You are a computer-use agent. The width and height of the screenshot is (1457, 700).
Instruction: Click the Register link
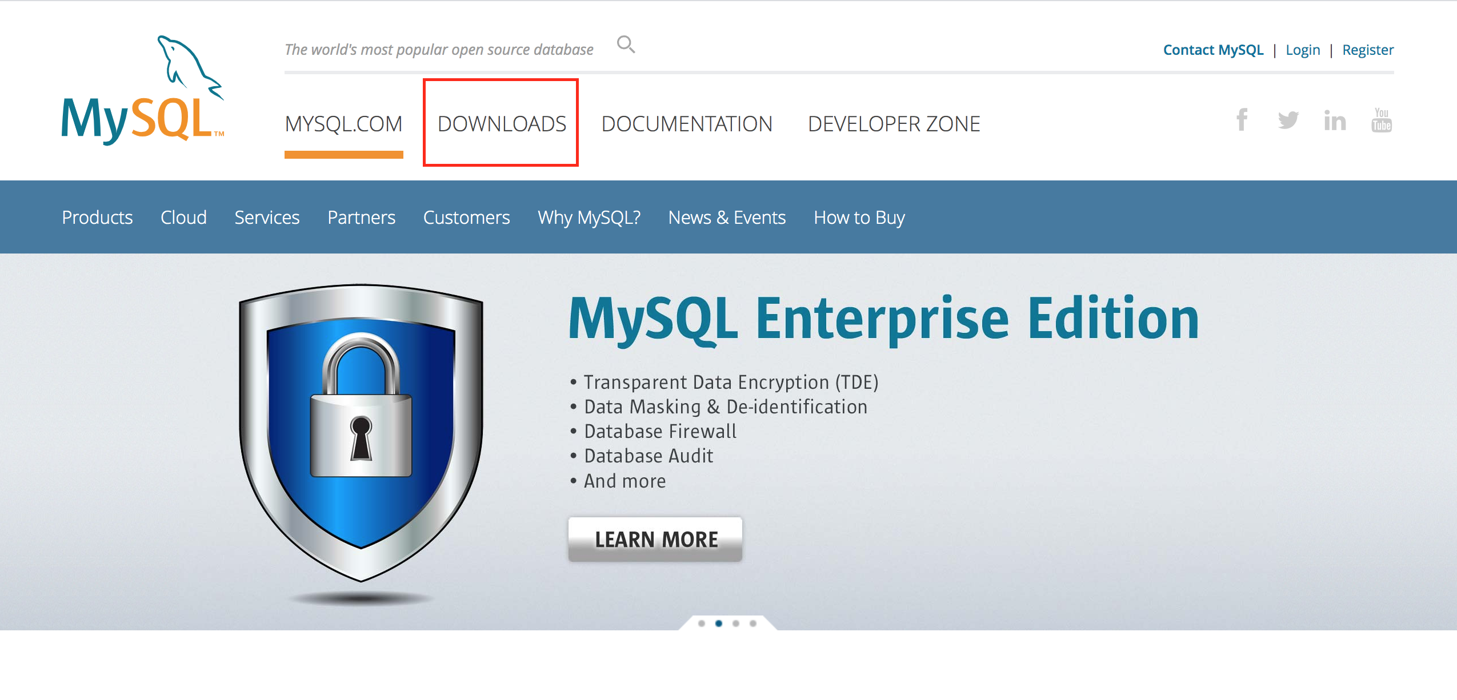coord(1368,50)
